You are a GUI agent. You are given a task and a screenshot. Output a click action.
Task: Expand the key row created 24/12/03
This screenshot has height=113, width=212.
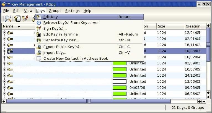click(4, 76)
